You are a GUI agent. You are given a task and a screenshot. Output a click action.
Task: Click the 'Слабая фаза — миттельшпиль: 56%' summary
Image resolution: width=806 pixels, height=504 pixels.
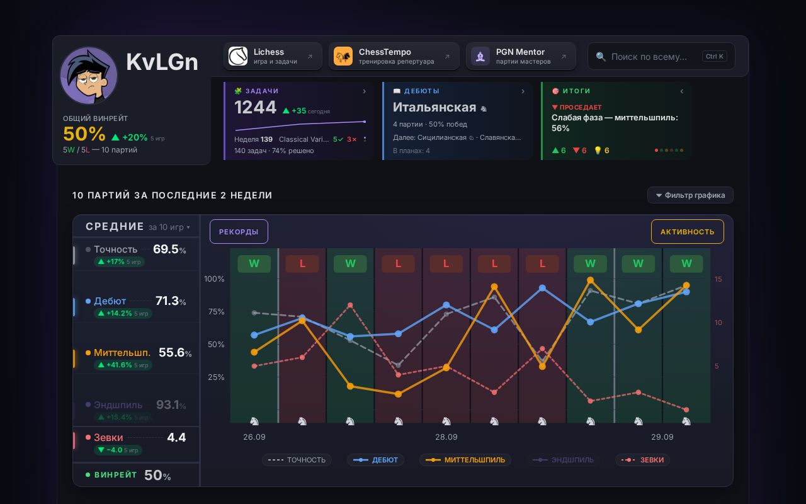615,123
